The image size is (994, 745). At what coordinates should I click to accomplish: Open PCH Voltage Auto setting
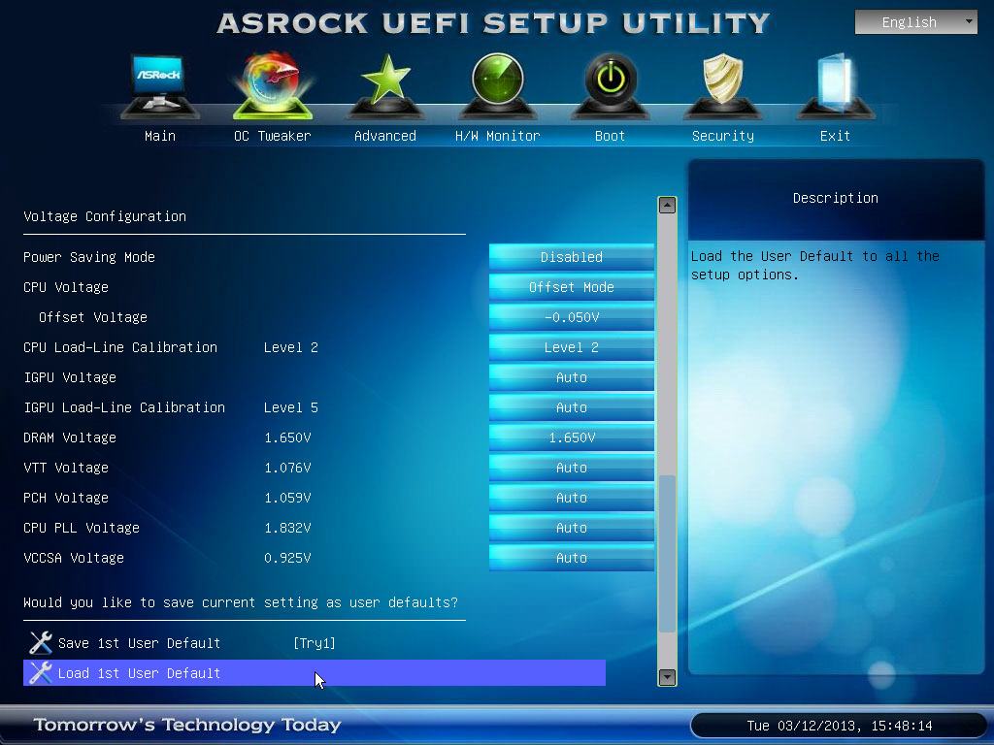pyautogui.click(x=571, y=498)
